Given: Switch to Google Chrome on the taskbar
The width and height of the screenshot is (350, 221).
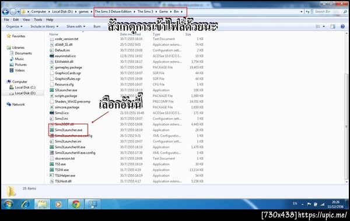Looking at the screenshot, I should point(76,204).
